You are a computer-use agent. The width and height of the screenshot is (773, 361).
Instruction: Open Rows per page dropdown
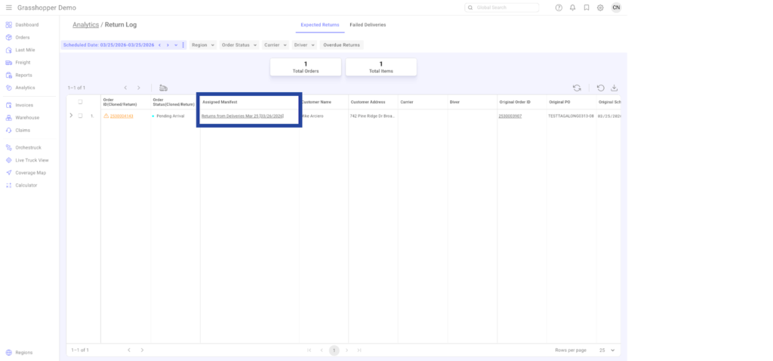(608, 350)
